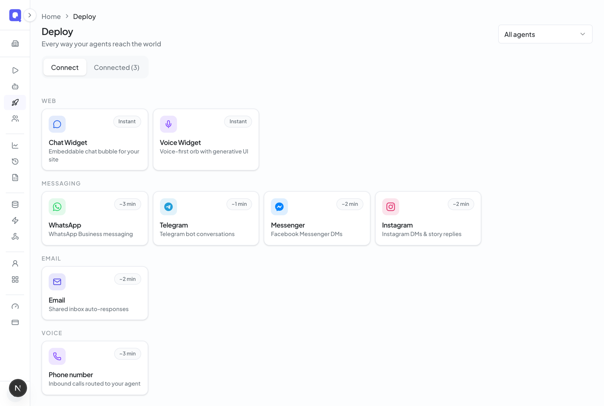Click the ~1 min badge on Telegram

click(239, 204)
